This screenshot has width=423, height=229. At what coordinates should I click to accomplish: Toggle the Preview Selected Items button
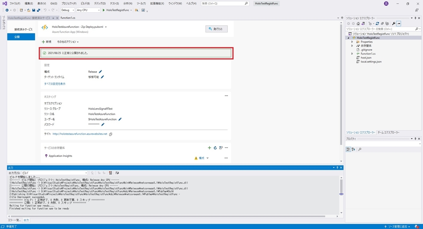[399, 24]
